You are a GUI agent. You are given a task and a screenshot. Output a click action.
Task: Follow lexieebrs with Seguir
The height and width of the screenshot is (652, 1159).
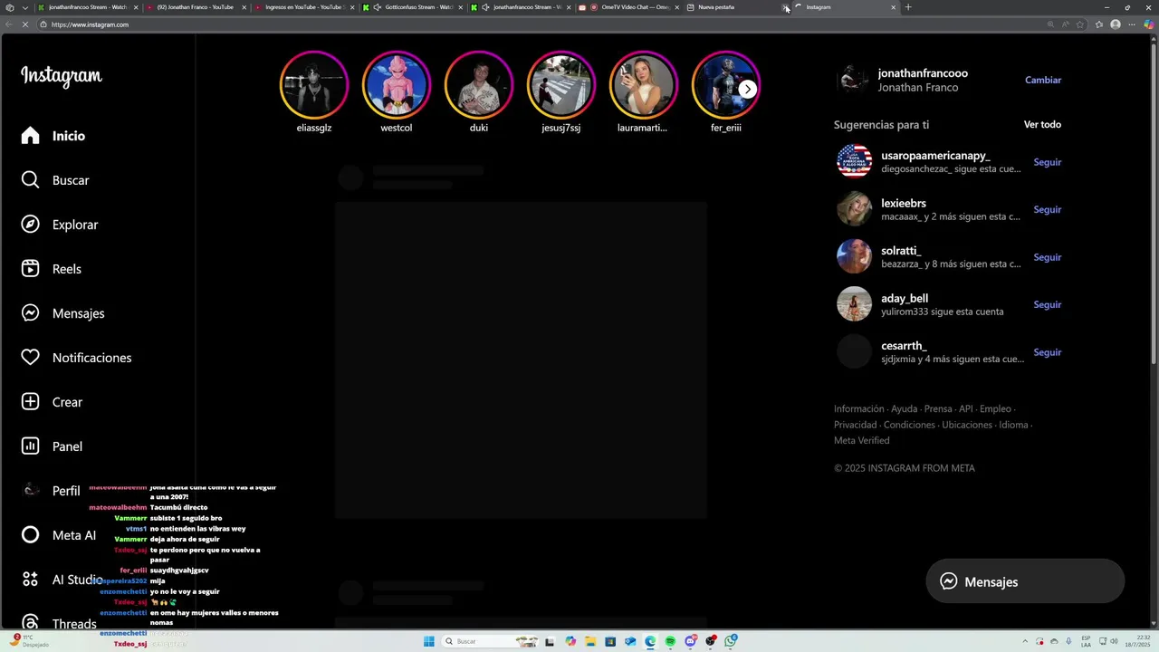1048,209
